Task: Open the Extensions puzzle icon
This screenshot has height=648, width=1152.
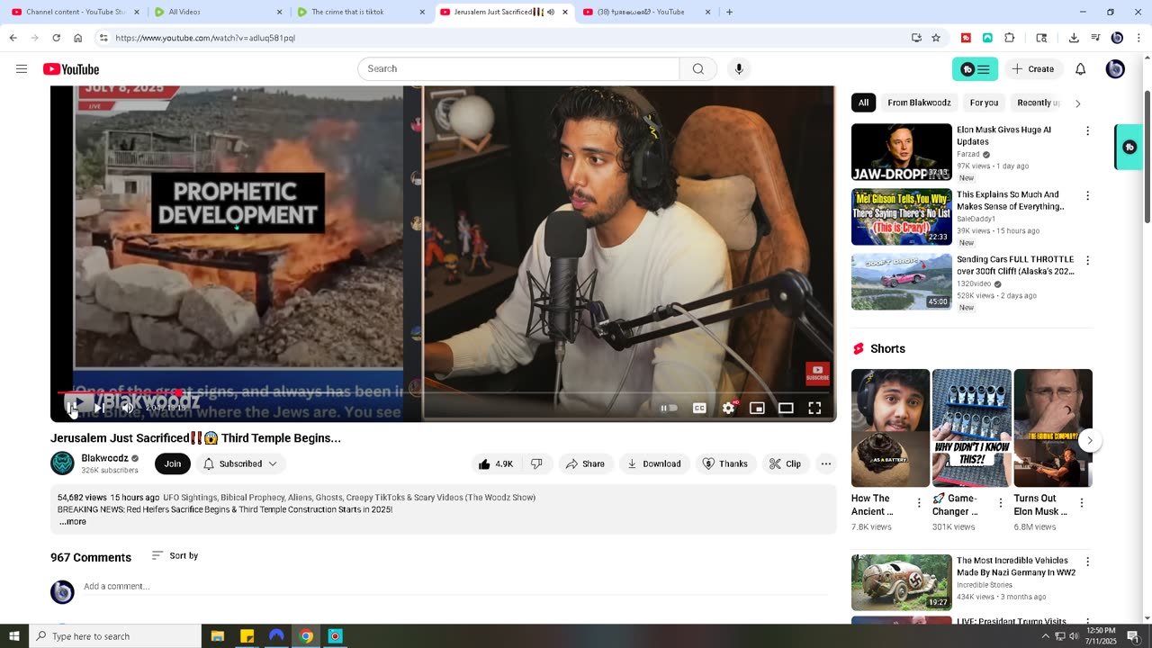Action: click(x=1009, y=38)
